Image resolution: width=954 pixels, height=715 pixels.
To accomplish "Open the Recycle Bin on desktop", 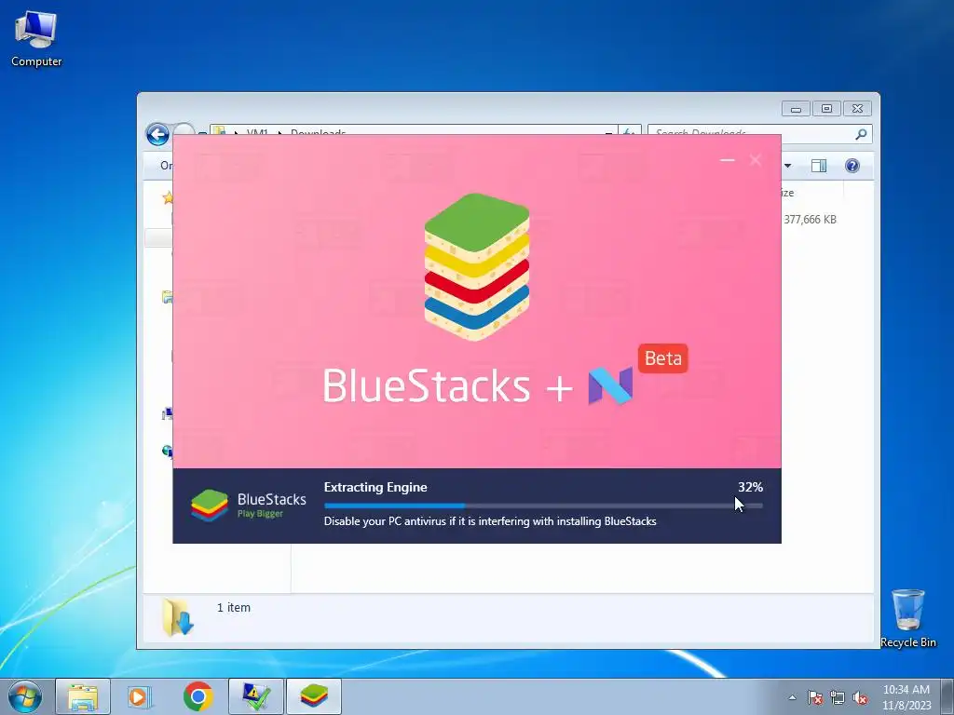I will click(x=907, y=618).
